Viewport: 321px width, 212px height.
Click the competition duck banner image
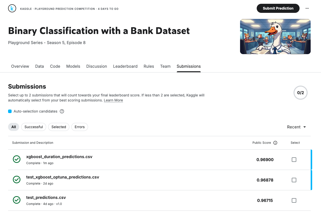click(x=275, y=37)
